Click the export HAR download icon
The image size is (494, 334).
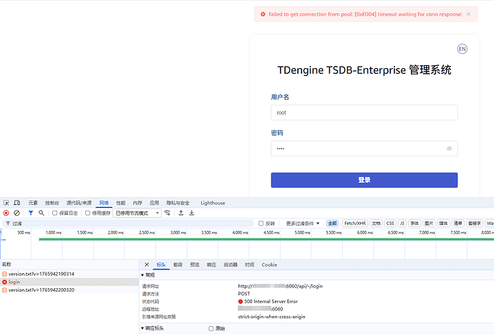(192, 213)
